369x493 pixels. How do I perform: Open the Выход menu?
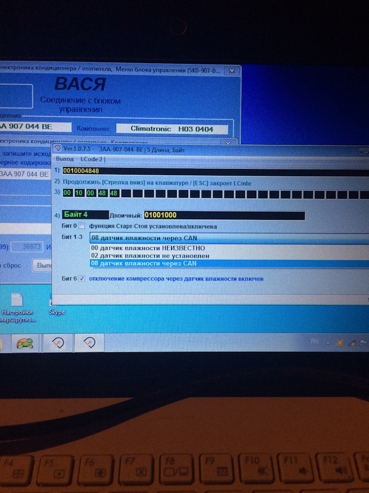[x=65, y=159]
